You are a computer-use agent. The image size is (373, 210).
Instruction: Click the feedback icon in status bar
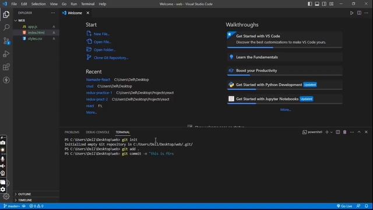358,206
